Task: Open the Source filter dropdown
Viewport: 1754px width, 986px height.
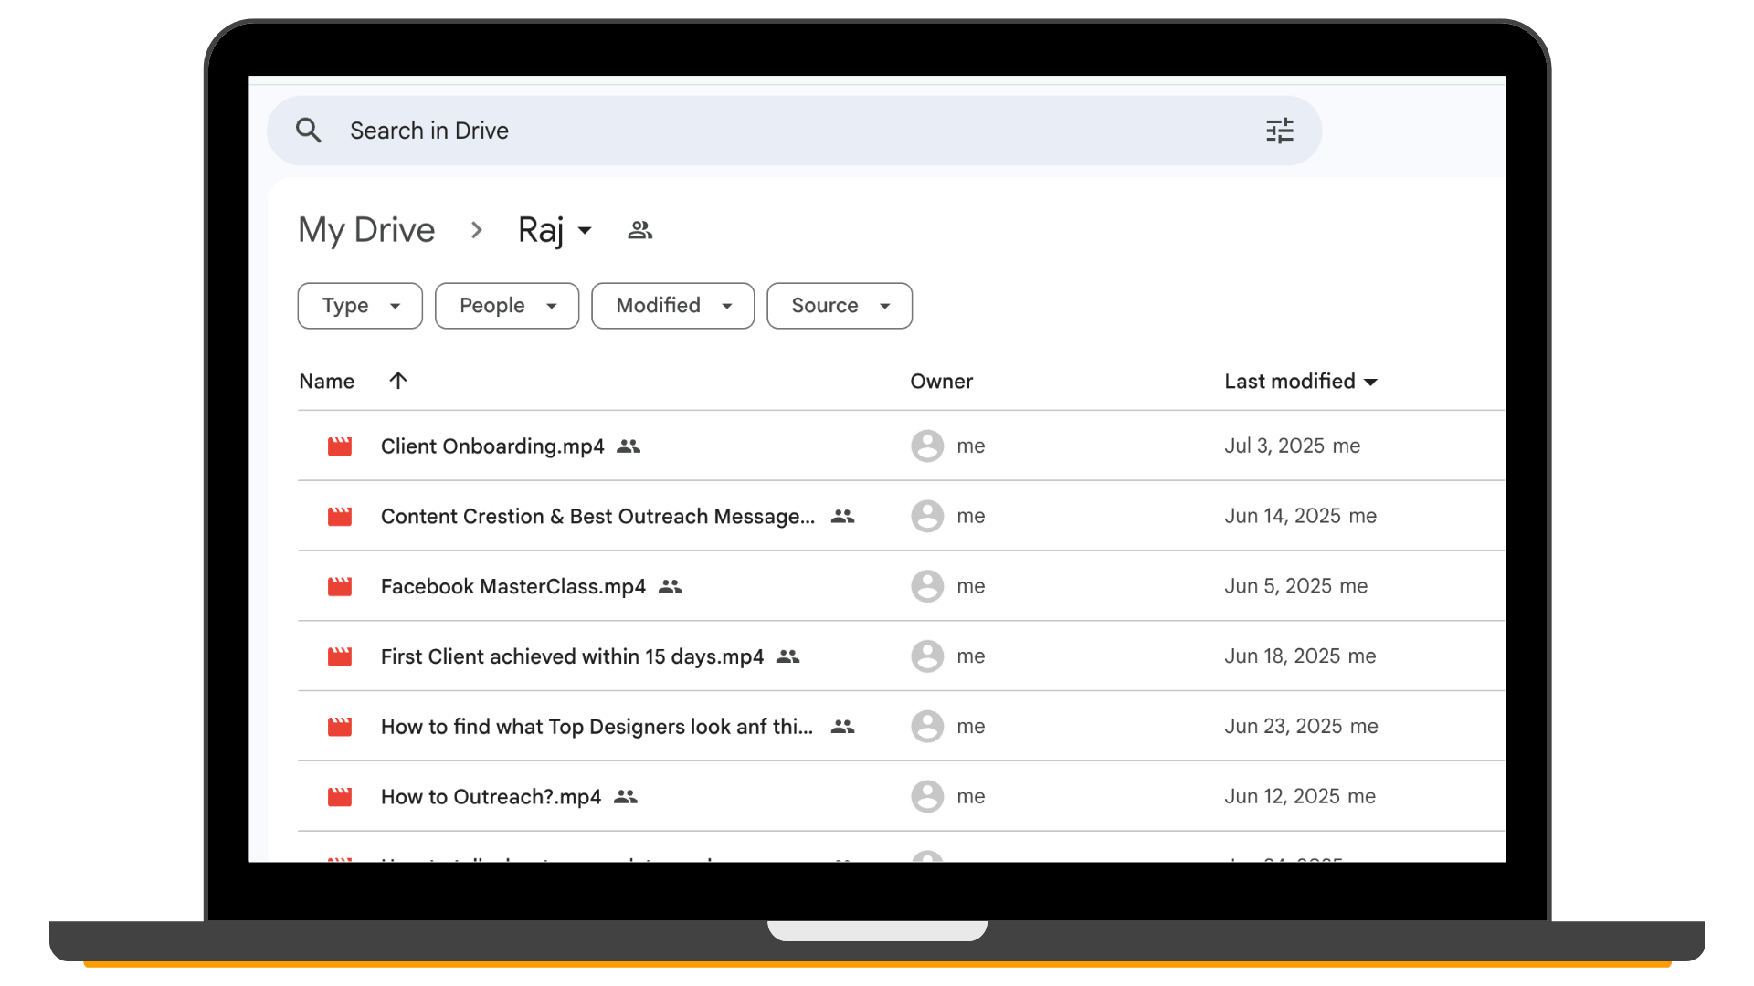Action: point(839,306)
